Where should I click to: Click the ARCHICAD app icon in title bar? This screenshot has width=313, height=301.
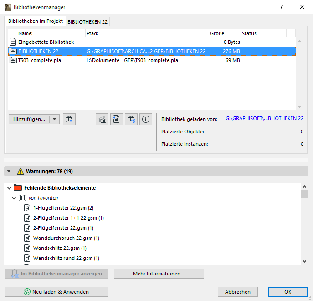[x=8, y=7]
